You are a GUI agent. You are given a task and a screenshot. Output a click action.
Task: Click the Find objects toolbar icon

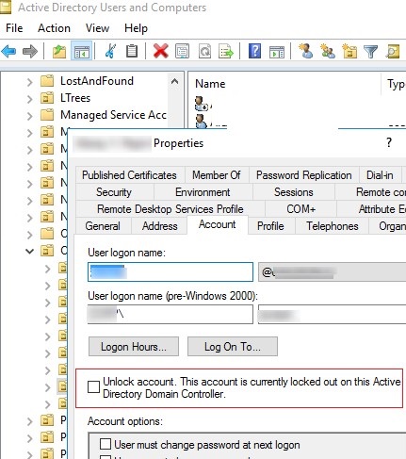(x=393, y=51)
